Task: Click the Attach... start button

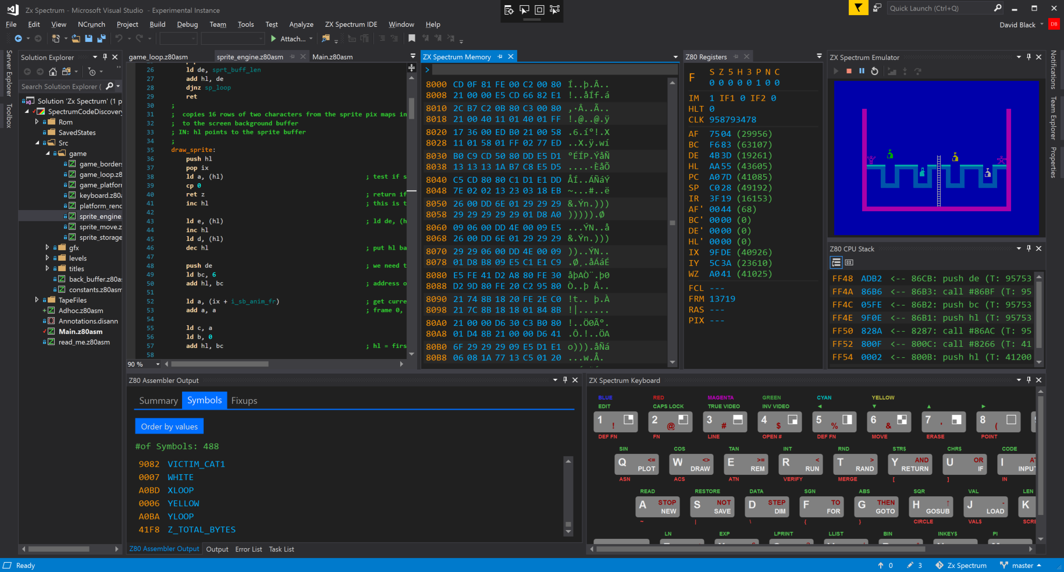Action: (287, 38)
